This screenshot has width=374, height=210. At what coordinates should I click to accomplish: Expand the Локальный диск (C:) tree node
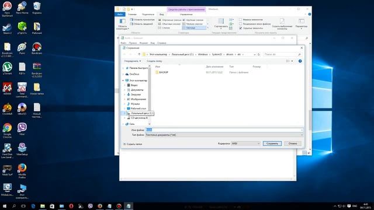124,113
